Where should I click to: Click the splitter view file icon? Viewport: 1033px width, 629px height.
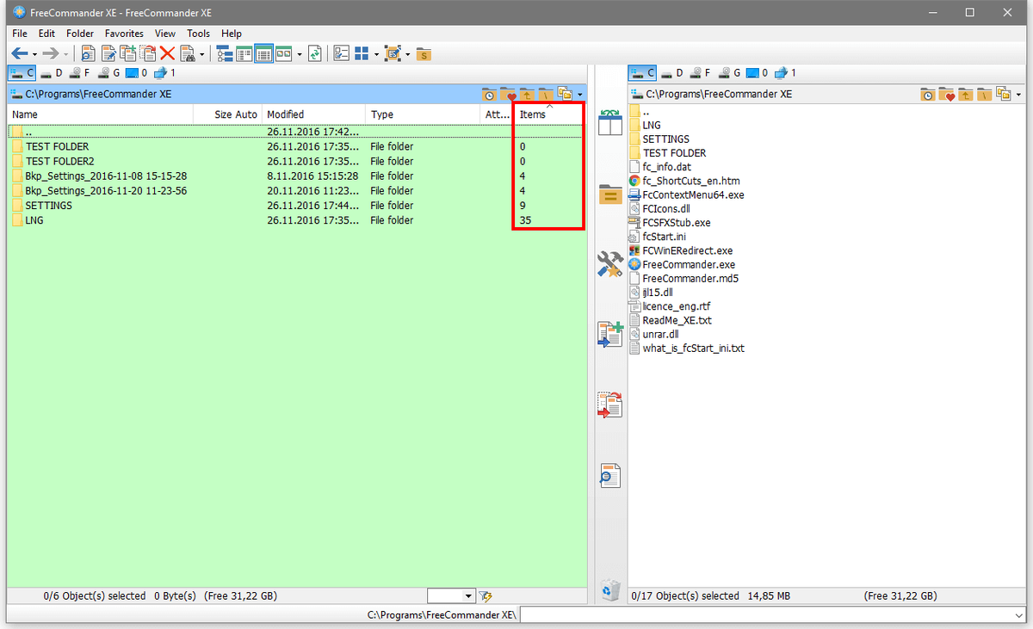610,474
